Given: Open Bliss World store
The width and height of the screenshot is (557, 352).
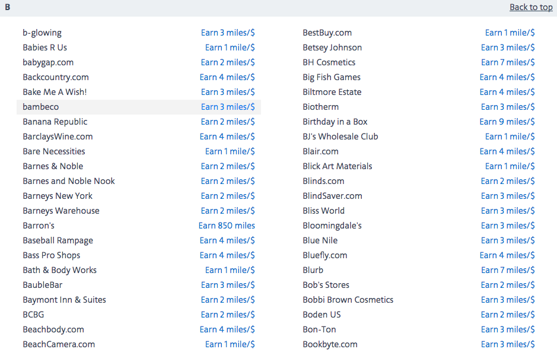Looking at the screenshot, I should pos(324,211).
